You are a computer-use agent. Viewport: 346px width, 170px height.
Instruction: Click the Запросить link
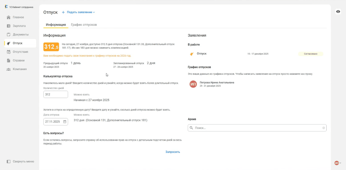point(172,152)
